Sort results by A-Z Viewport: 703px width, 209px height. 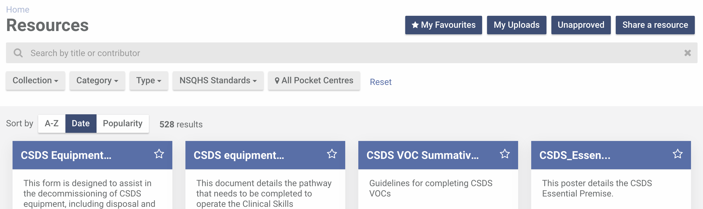(x=52, y=124)
